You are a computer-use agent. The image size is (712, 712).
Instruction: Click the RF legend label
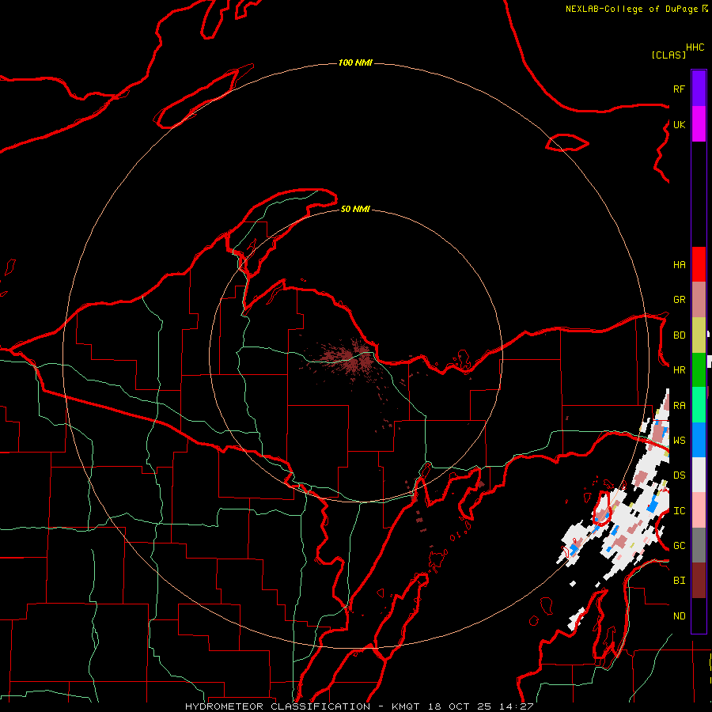coord(679,89)
